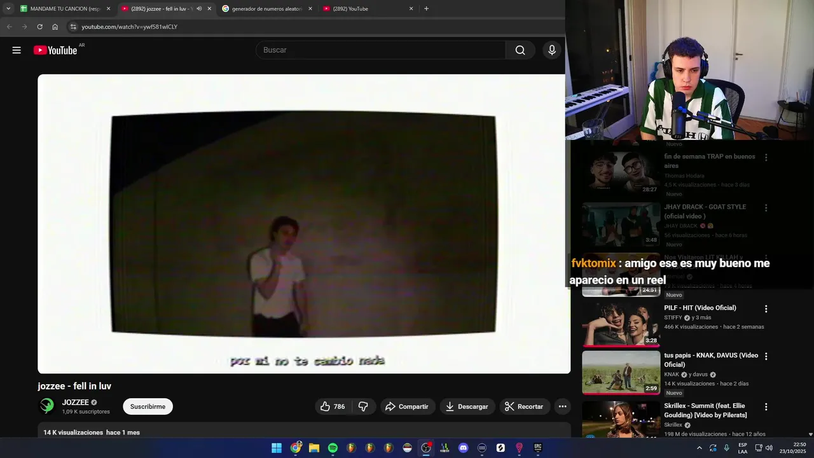Open tus papis - KNAK, DAVUS thumbnail
This screenshot has height=458, width=814.
pos(621,372)
